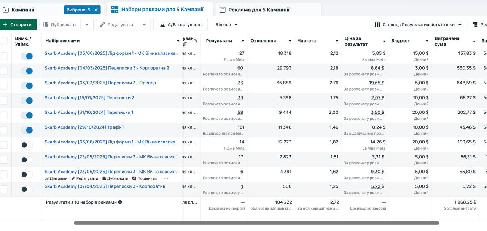This screenshot has height=231, width=487.
Task: Toggle off 'Переписки 3 - Оренда' ad set
Action: tap(27, 86)
